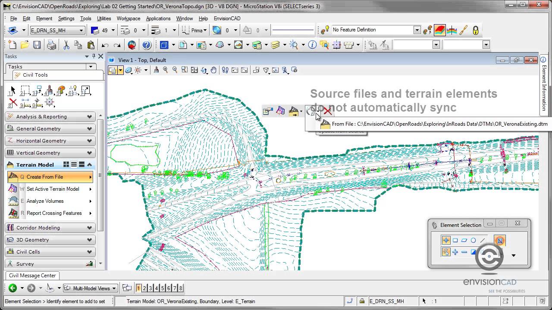Viewport: 552px width, 310px height.
Task: Select Report Crossing Features
Action: (50, 213)
